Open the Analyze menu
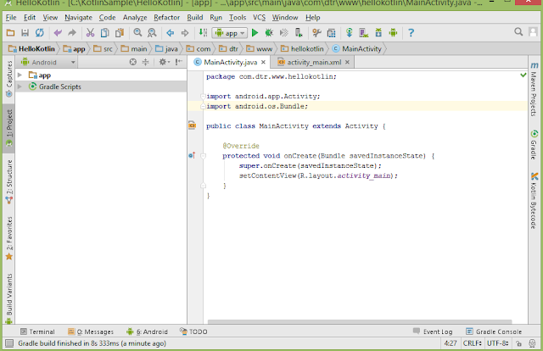The width and height of the screenshot is (543, 351). [x=135, y=17]
